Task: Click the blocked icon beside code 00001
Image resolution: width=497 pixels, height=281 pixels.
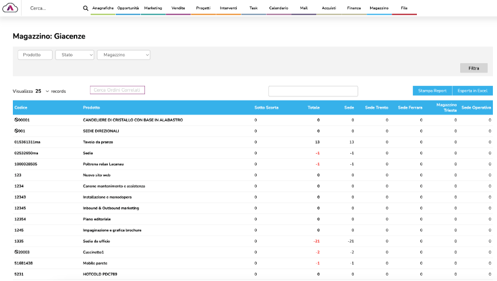Action: click(16, 120)
